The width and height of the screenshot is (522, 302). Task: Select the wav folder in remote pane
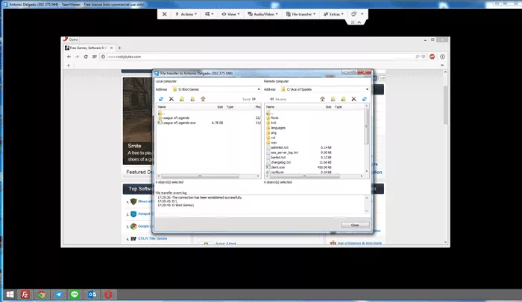tap(271, 143)
